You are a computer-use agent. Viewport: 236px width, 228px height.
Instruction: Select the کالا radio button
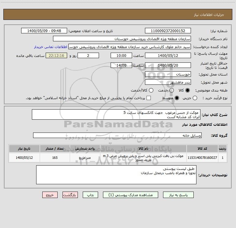click(x=188, y=90)
